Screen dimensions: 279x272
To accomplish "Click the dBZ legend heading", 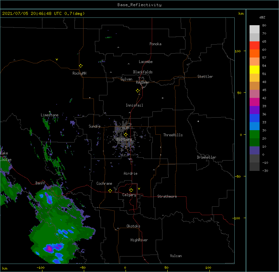I will [x=262, y=17].
